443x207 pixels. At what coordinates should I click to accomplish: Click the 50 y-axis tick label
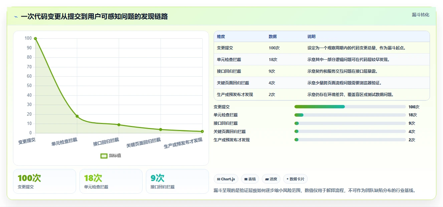29,86
